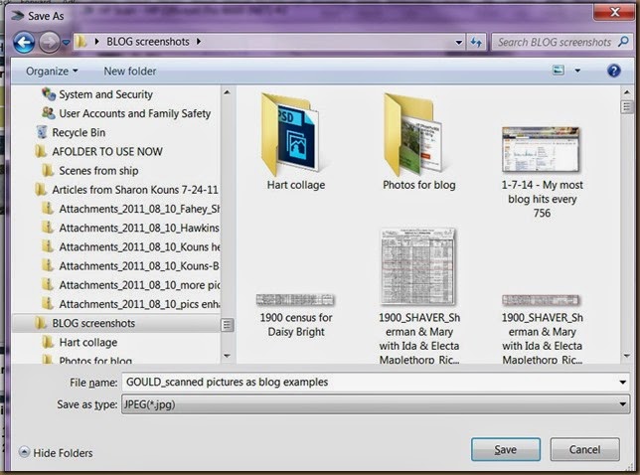Click folder icon beside BLOG screenshots tree item
The height and width of the screenshot is (475, 640).
click(41, 323)
